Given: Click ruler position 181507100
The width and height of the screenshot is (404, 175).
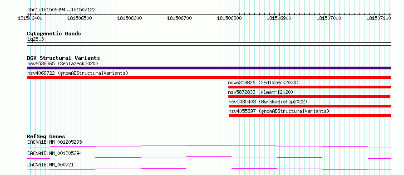Looking at the screenshot, I should point(379,18).
